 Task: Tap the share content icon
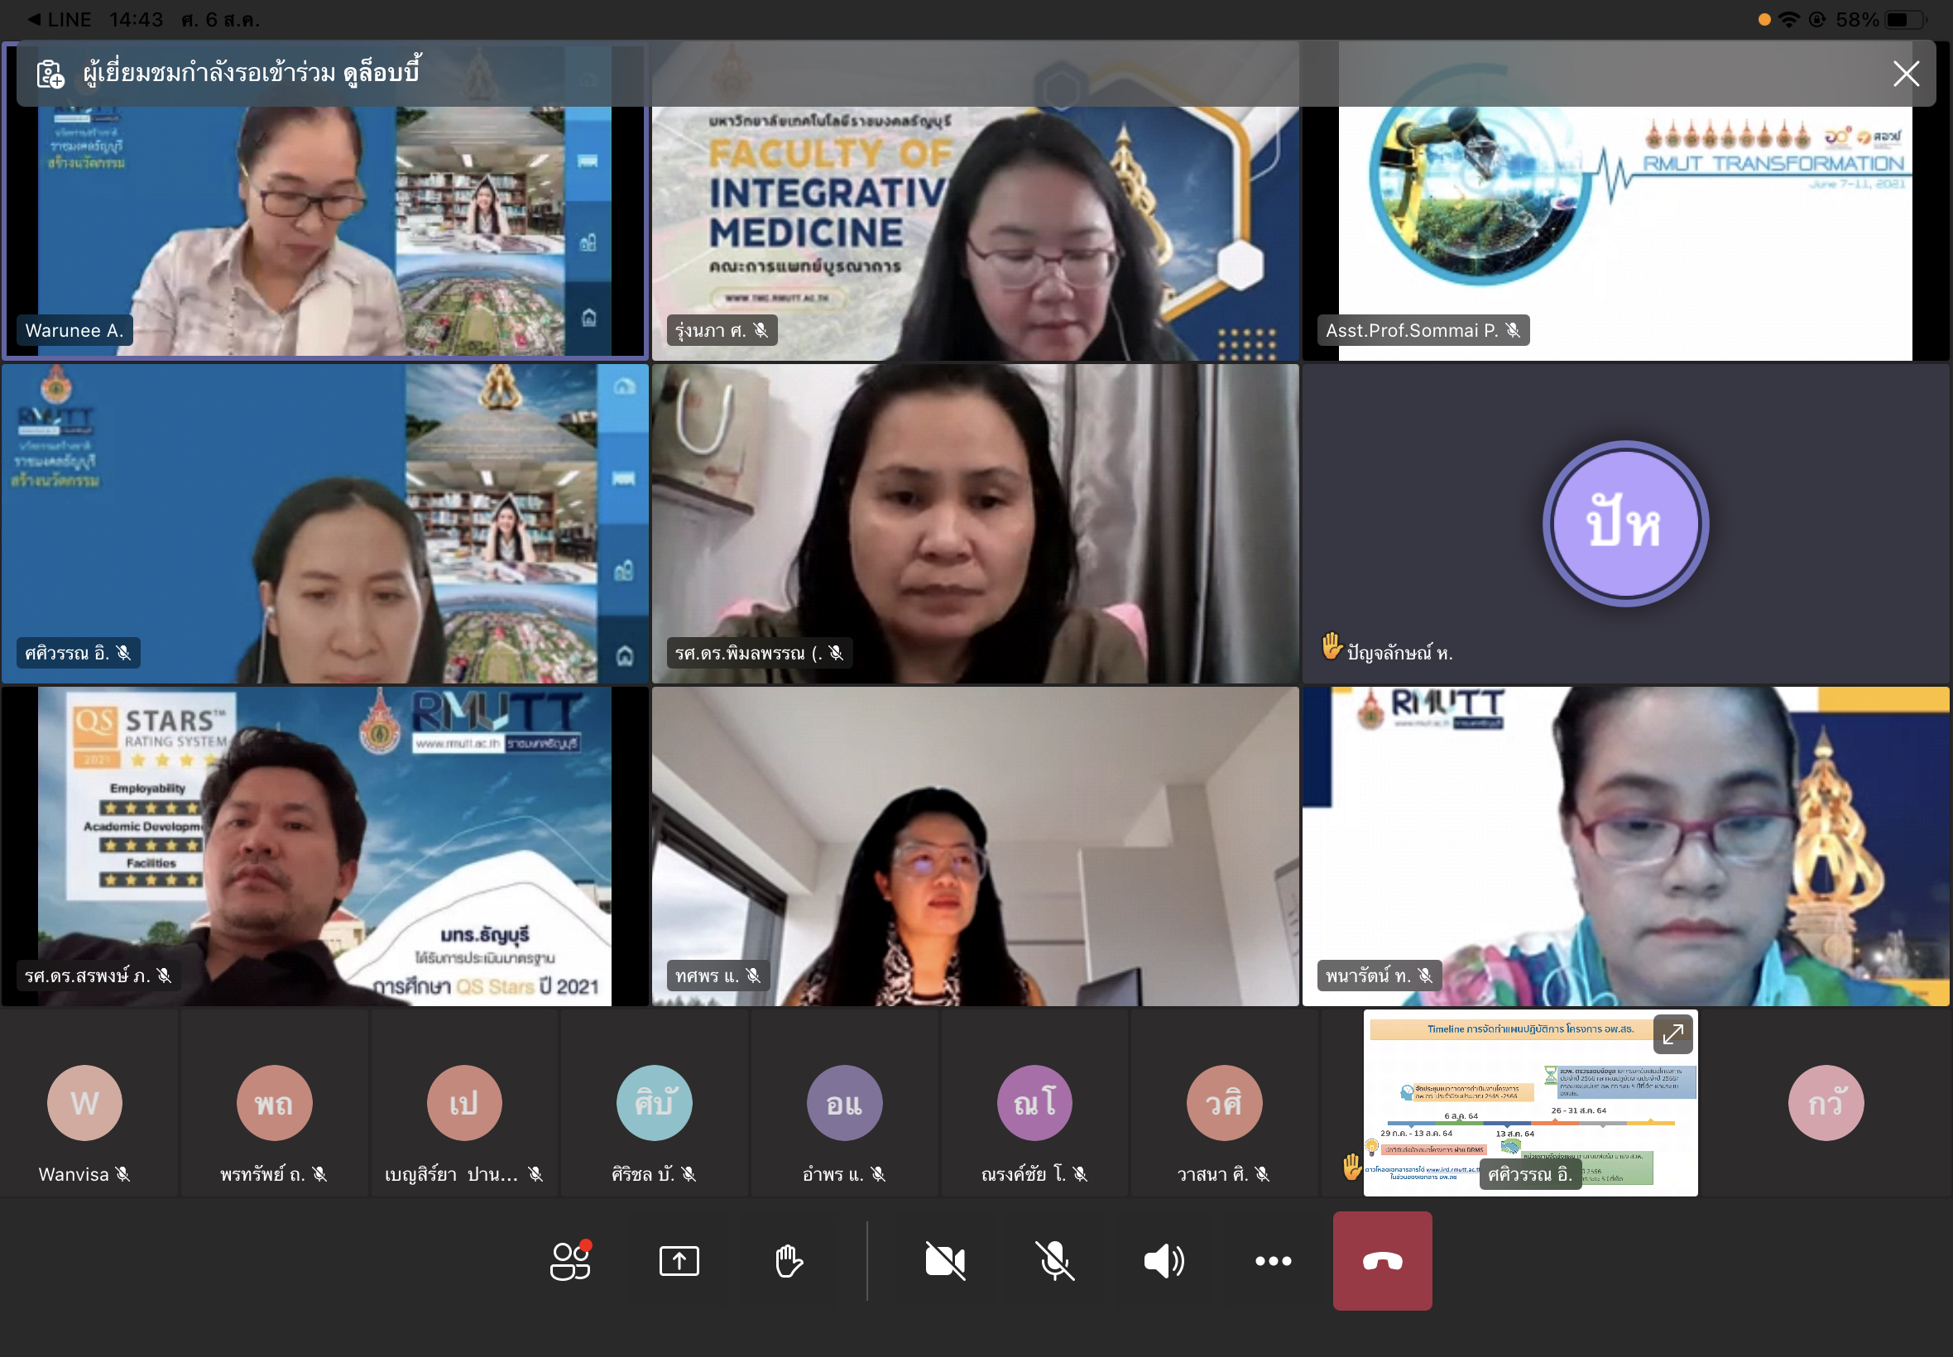(679, 1260)
